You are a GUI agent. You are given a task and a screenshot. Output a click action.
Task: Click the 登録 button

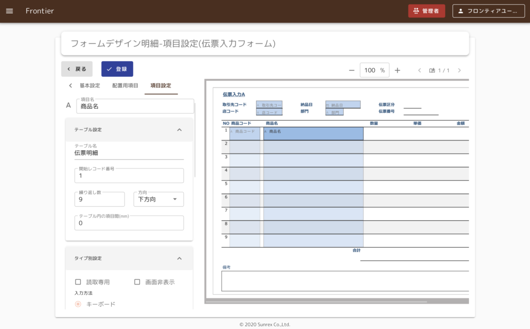(x=117, y=69)
